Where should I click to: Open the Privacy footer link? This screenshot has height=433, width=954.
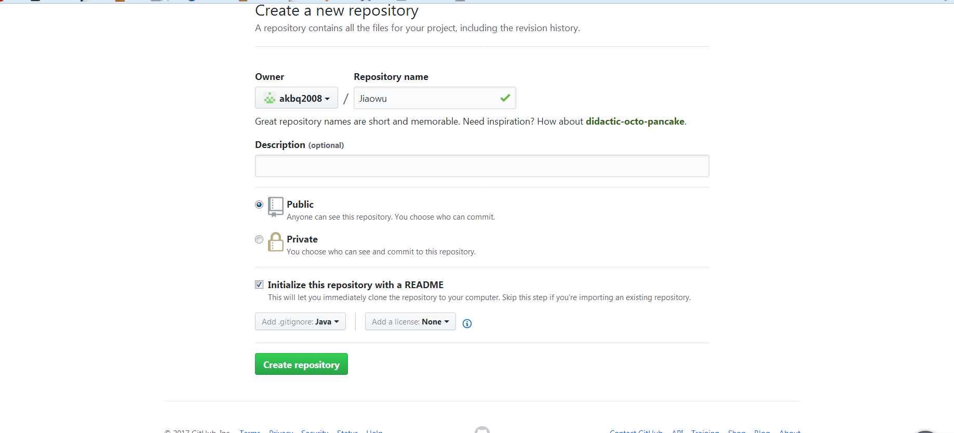click(281, 431)
